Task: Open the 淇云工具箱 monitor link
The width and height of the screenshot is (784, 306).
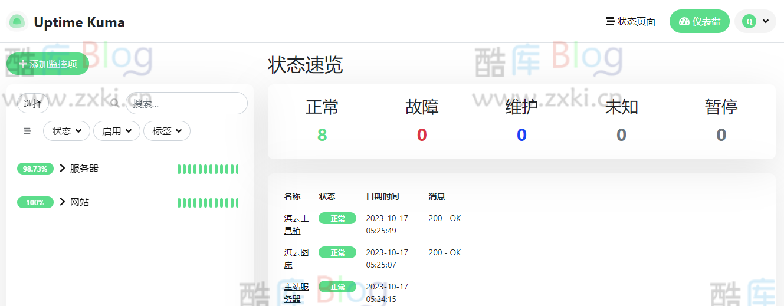Action: [x=296, y=224]
